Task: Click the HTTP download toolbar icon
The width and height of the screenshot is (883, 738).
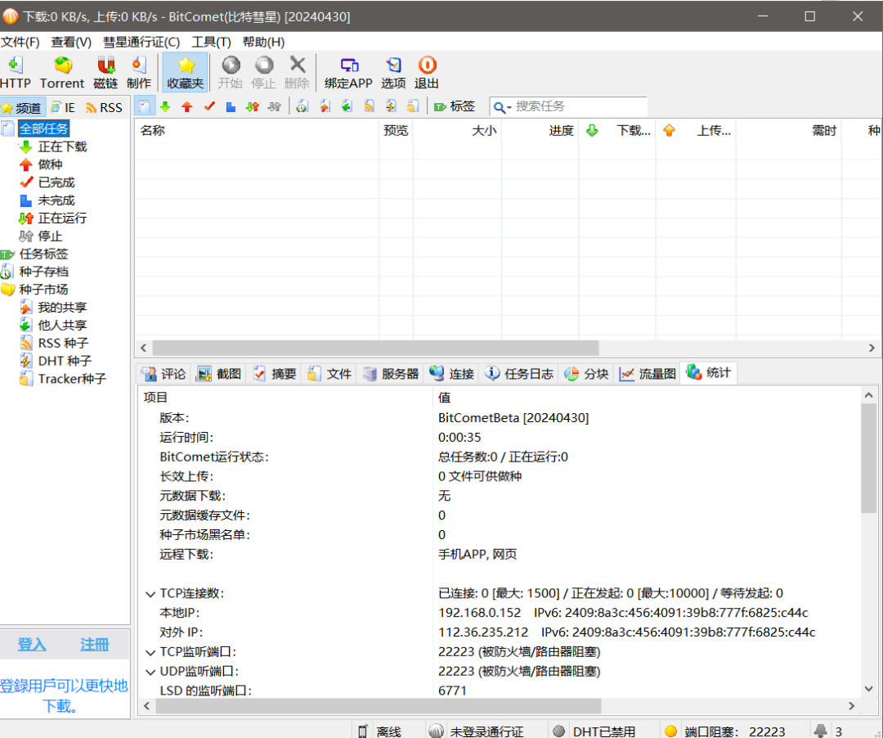Action: [16, 73]
